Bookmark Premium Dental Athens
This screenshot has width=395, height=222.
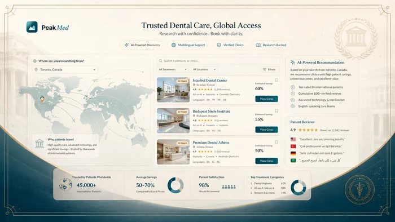click(276, 142)
